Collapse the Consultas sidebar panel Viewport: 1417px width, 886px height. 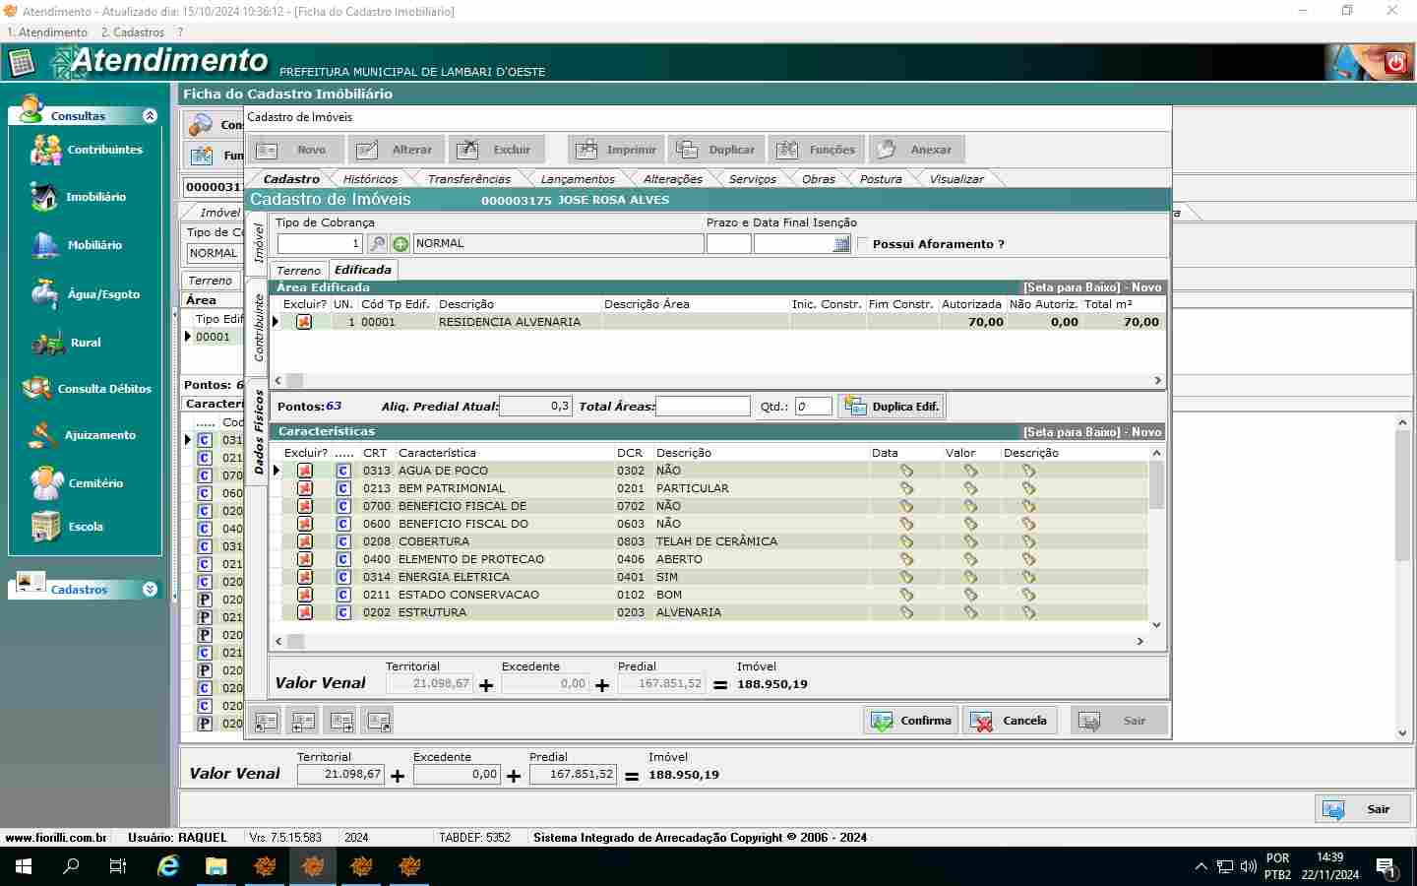click(x=150, y=116)
